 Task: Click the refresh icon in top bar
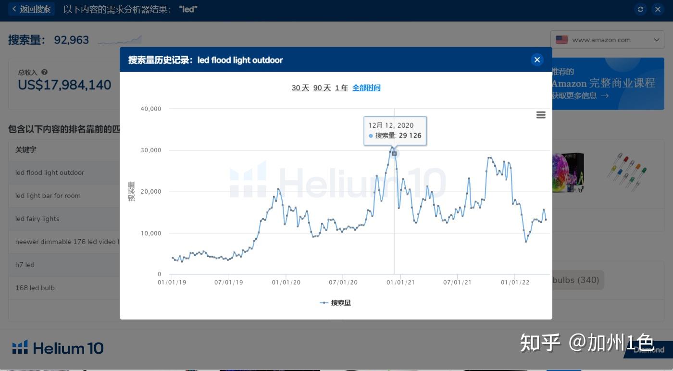[x=640, y=9]
